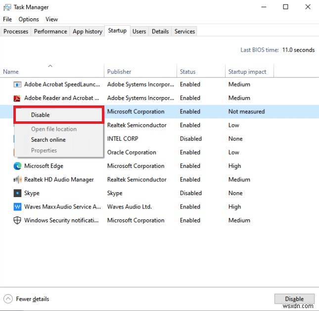Click the Disable button at bottom right
319x311 pixels.
click(294, 299)
